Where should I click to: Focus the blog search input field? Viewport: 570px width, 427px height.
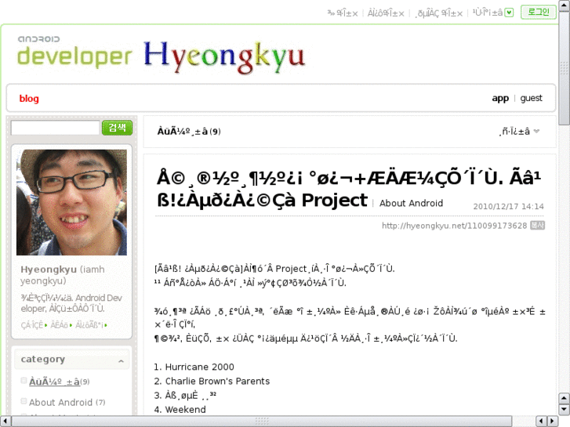point(55,128)
